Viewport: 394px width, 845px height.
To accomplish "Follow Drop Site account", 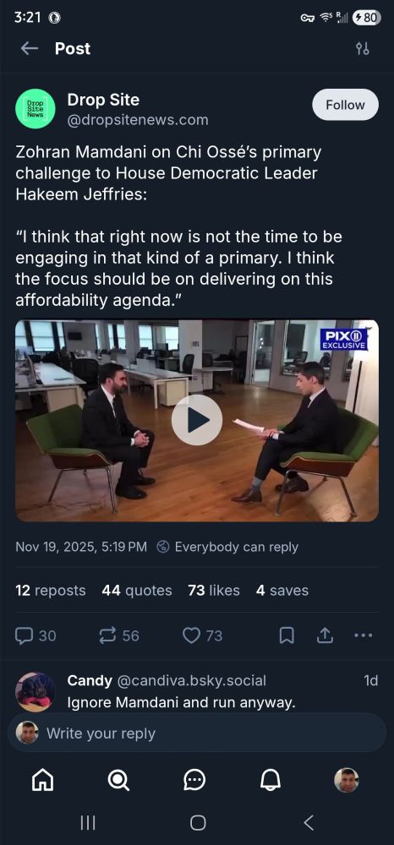I will tap(346, 105).
